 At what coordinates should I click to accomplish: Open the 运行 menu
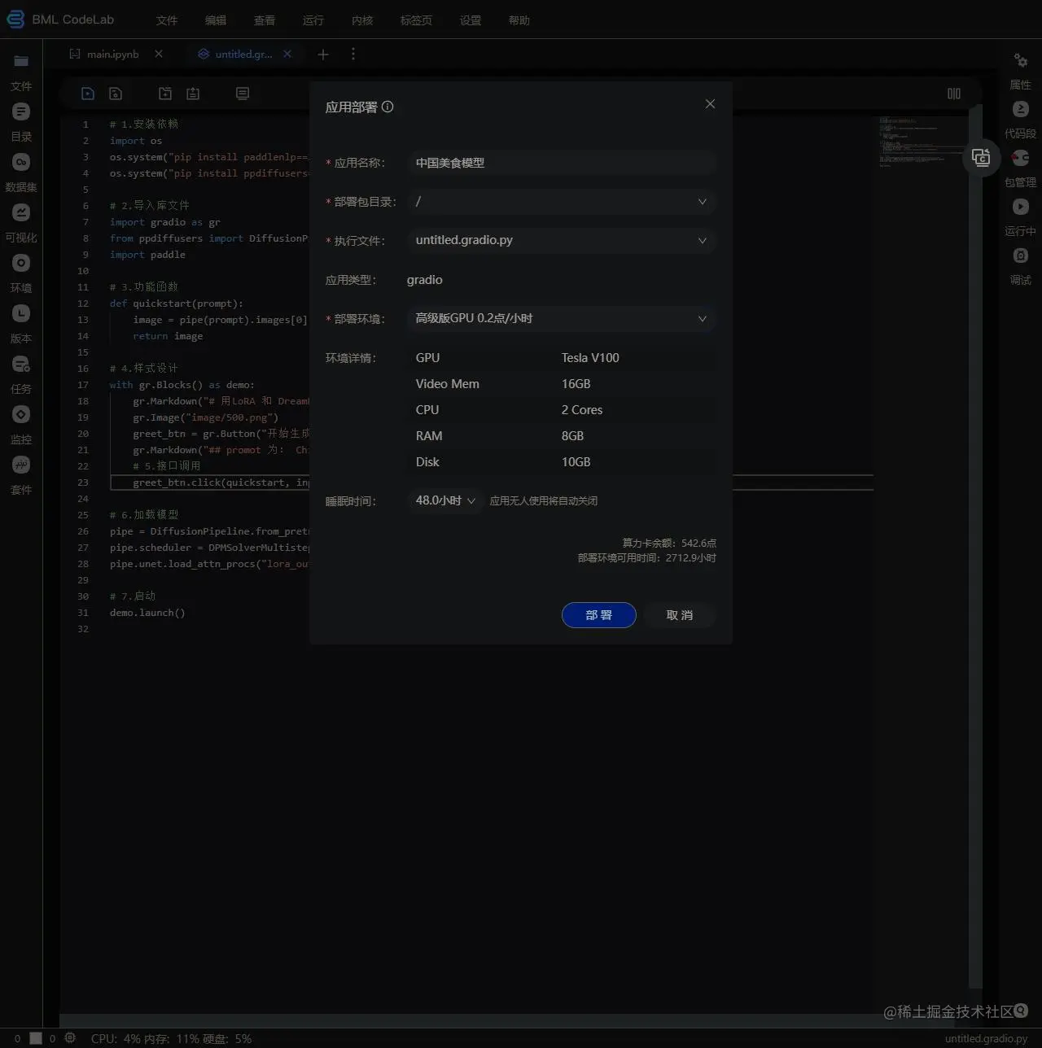pyautogui.click(x=313, y=20)
